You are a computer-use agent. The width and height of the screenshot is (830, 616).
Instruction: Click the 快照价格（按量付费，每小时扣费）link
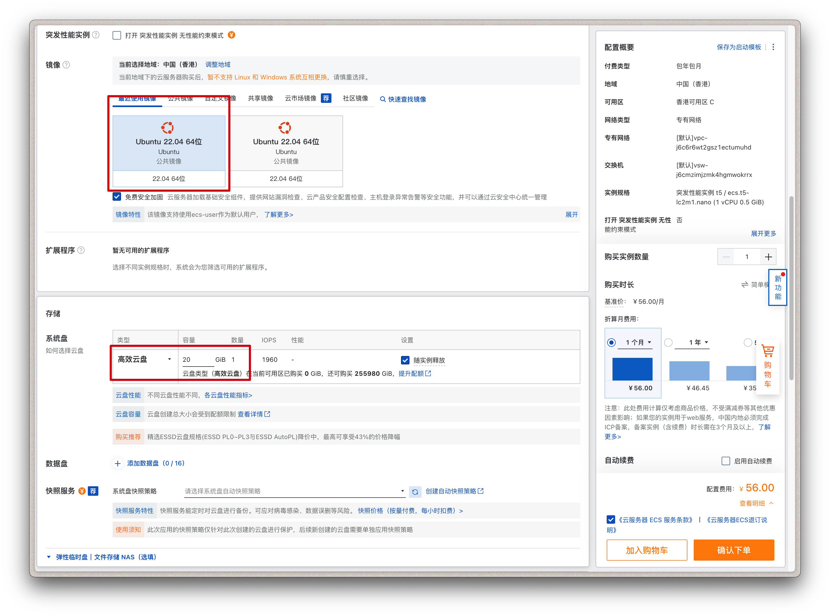click(x=410, y=511)
